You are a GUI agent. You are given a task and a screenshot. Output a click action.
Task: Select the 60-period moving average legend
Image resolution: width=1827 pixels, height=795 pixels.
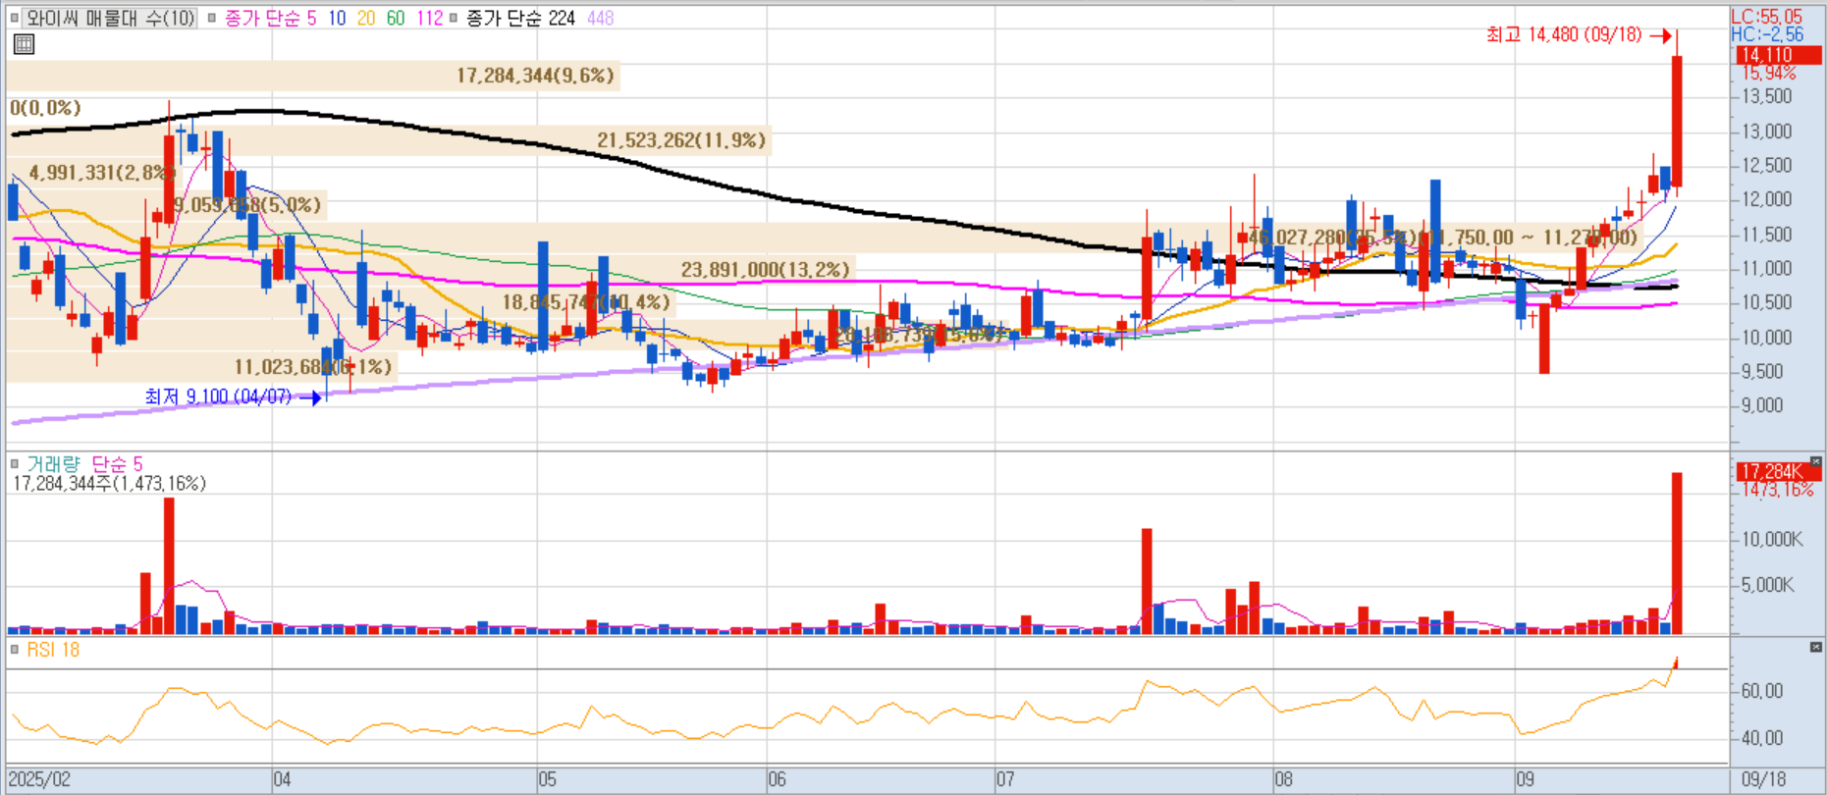396,18
